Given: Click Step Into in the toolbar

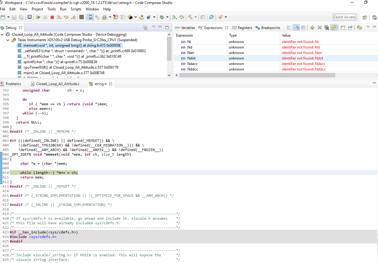Looking at the screenshot, I should [59, 17].
